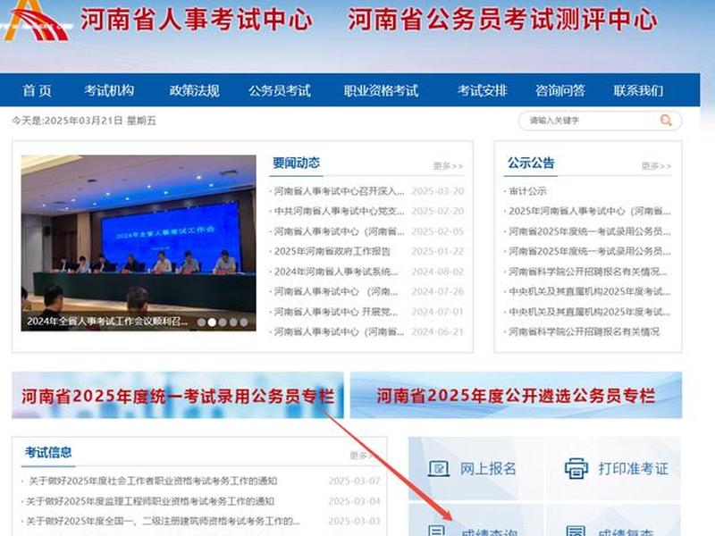The image size is (715, 536).
Task: Click 更多>> beside 公示公告
Action: click(x=657, y=166)
